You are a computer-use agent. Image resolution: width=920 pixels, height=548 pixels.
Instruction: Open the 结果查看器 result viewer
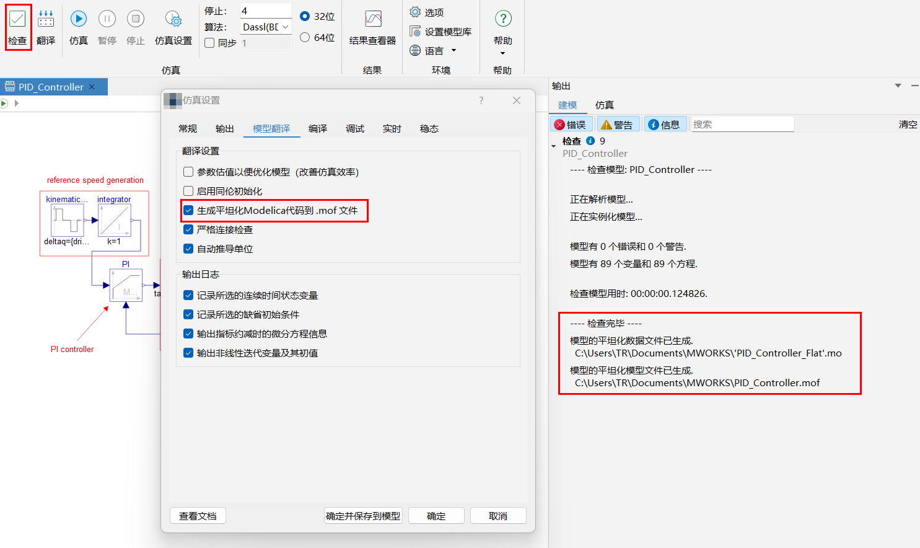pos(372,19)
